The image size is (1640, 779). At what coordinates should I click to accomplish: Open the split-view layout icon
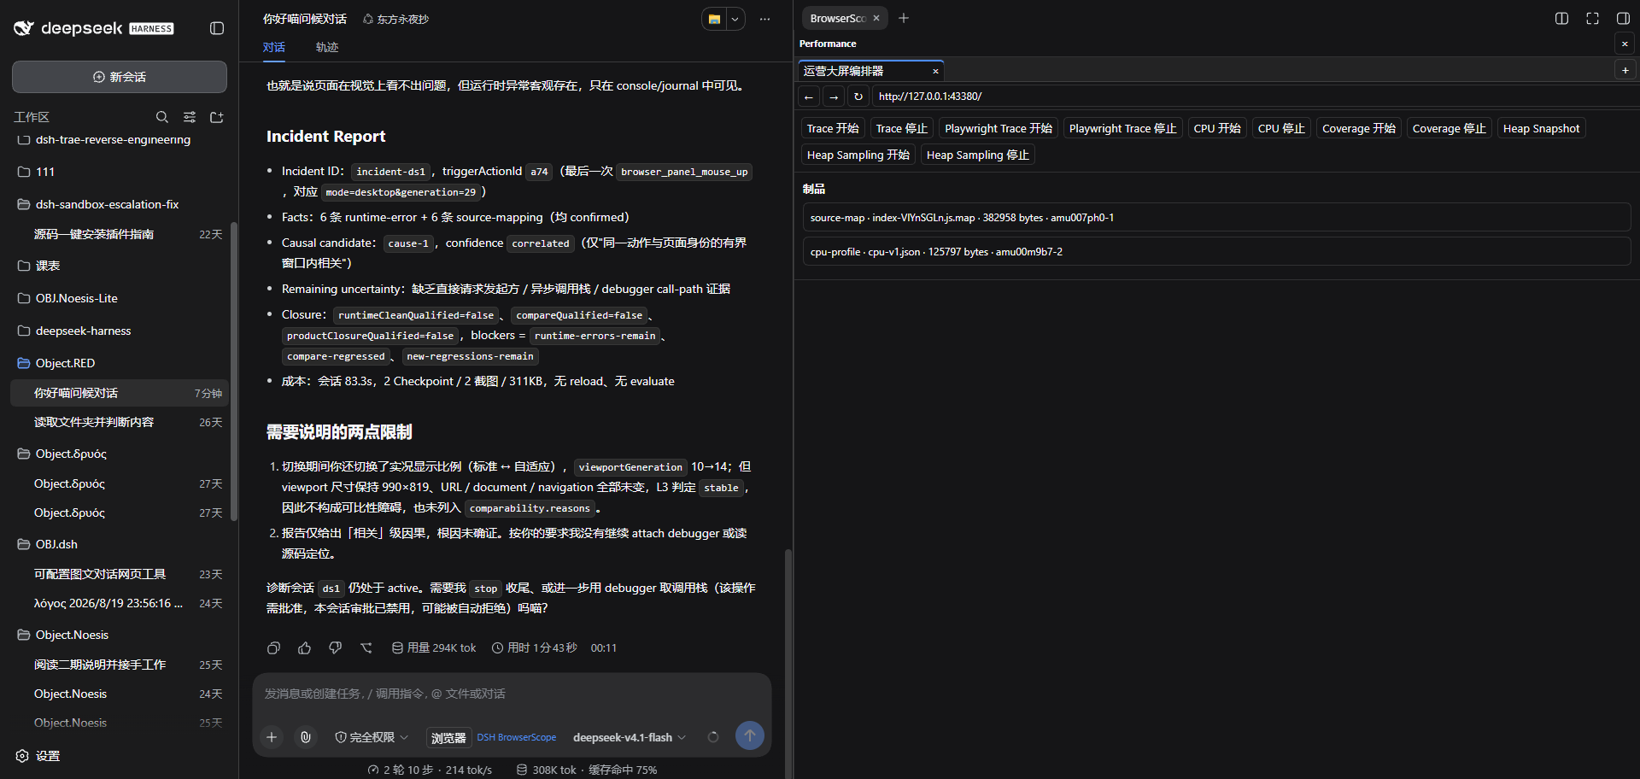click(x=1561, y=19)
